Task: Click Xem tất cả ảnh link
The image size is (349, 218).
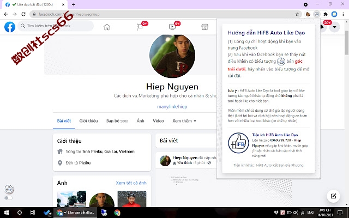Action: [131, 183]
